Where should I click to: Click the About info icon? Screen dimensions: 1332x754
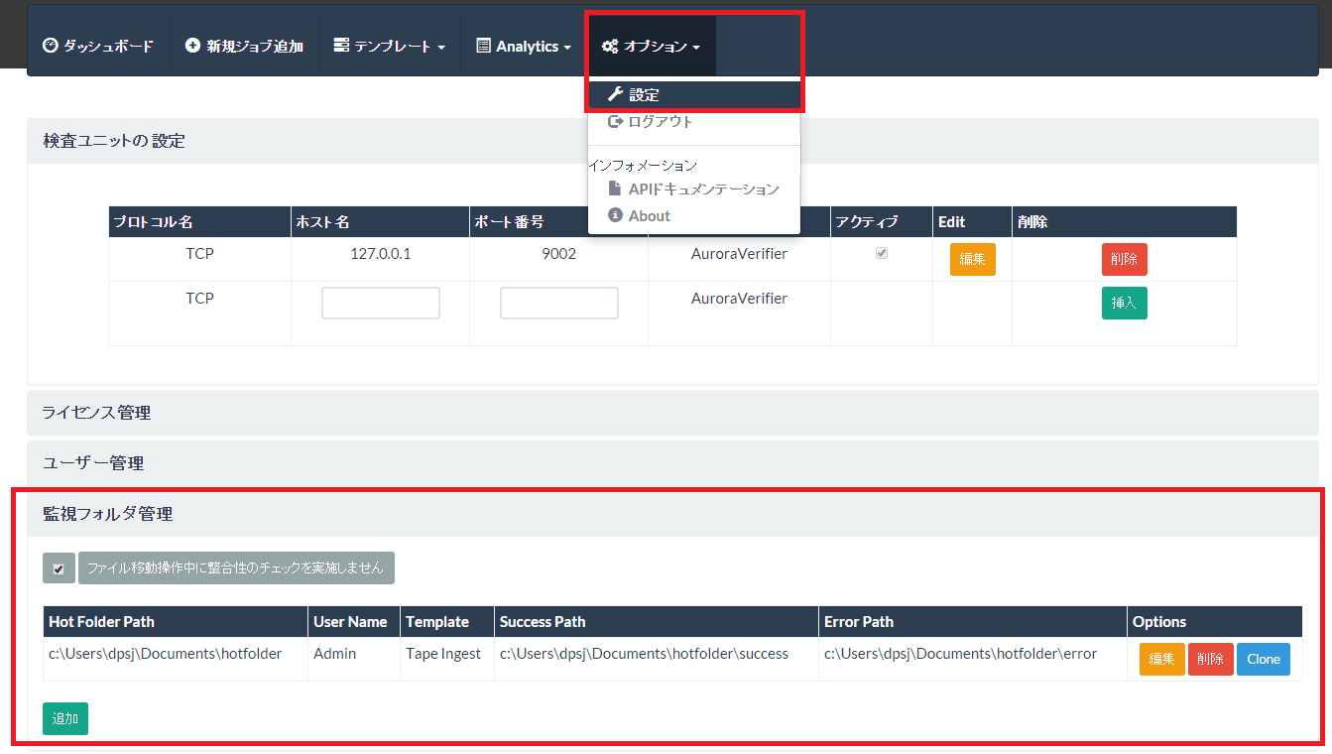pyautogui.click(x=615, y=215)
